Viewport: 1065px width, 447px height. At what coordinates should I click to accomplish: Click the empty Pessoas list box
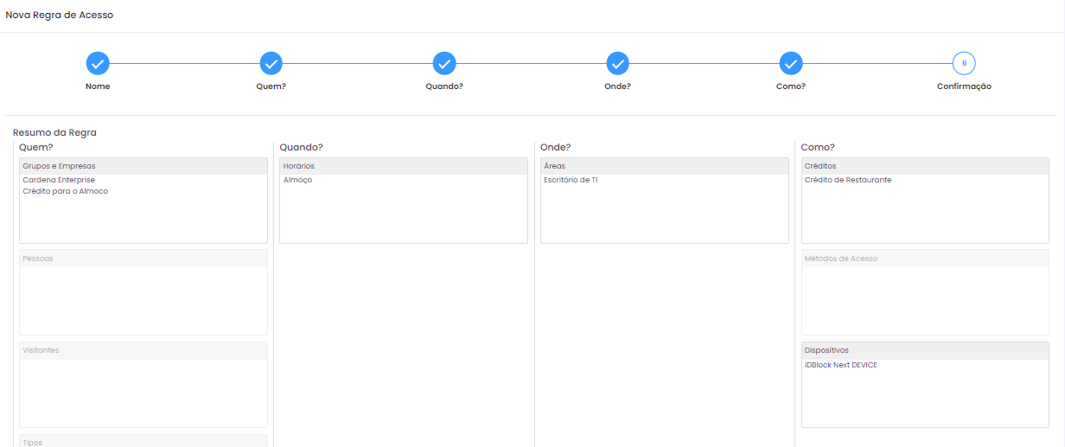(x=143, y=299)
